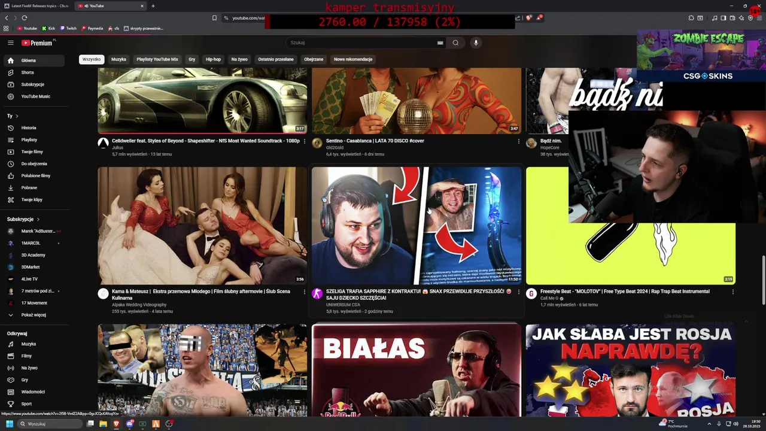The width and height of the screenshot is (766, 431).
Task: Select the Gry filter chip
Action: [x=192, y=59]
